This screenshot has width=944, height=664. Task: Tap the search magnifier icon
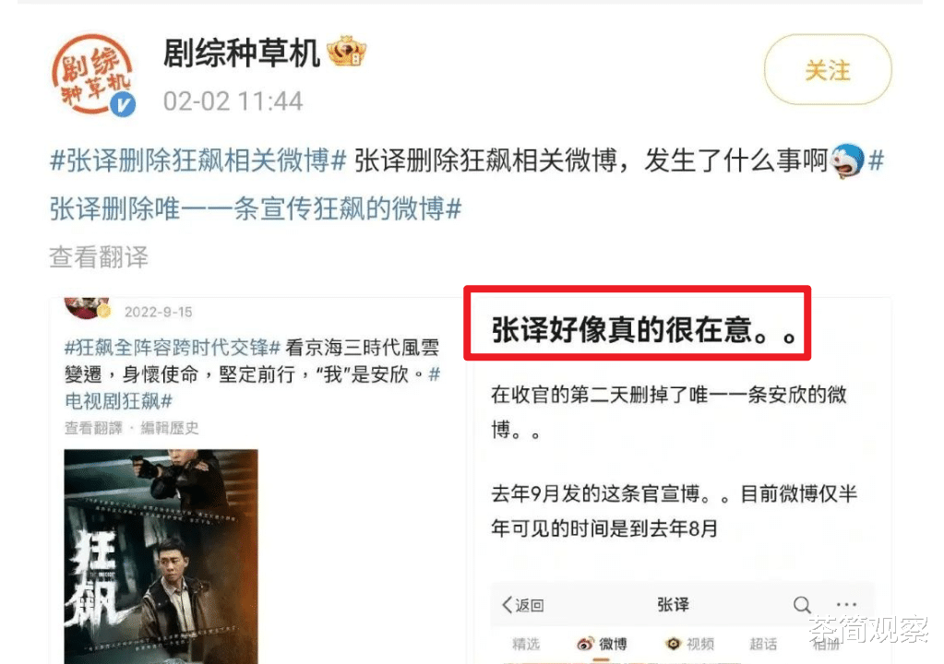pyautogui.click(x=801, y=605)
